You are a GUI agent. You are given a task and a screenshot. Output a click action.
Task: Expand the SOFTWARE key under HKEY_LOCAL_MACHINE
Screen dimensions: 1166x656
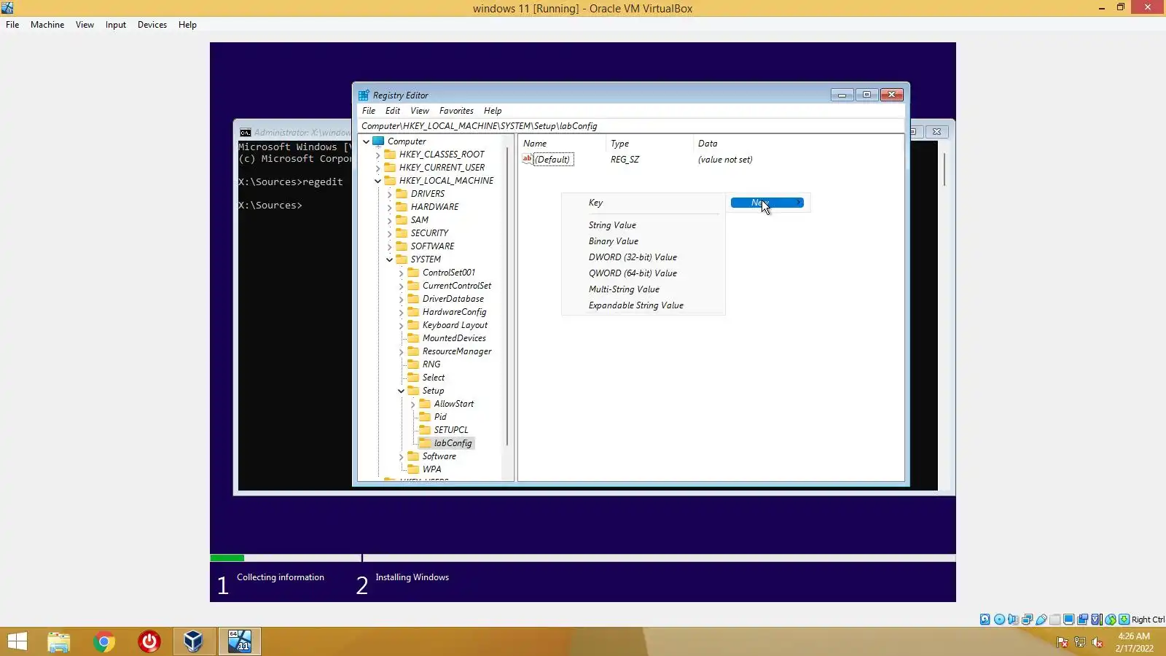(389, 246)
